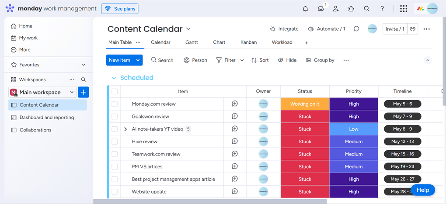
Task: Check Best project management apps article checkbox
Action: coord(115,179)
